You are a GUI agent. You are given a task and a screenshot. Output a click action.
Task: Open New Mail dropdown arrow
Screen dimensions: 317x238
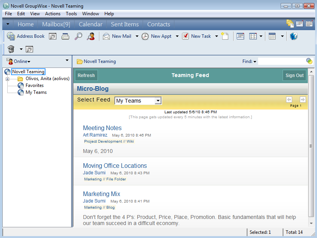pyautogui.click(x=137, y=36)
